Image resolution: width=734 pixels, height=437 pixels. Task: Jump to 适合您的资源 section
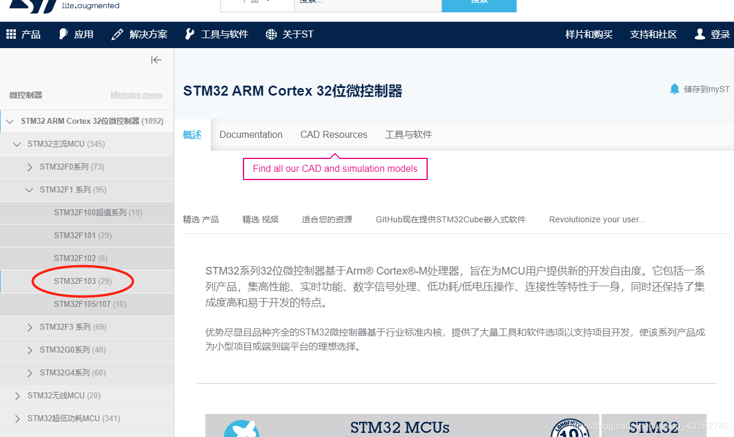pyautogui.click(x=327, y=219)
